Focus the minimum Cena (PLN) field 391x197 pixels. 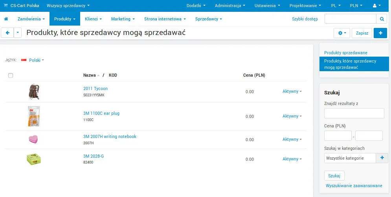point(338,136)
